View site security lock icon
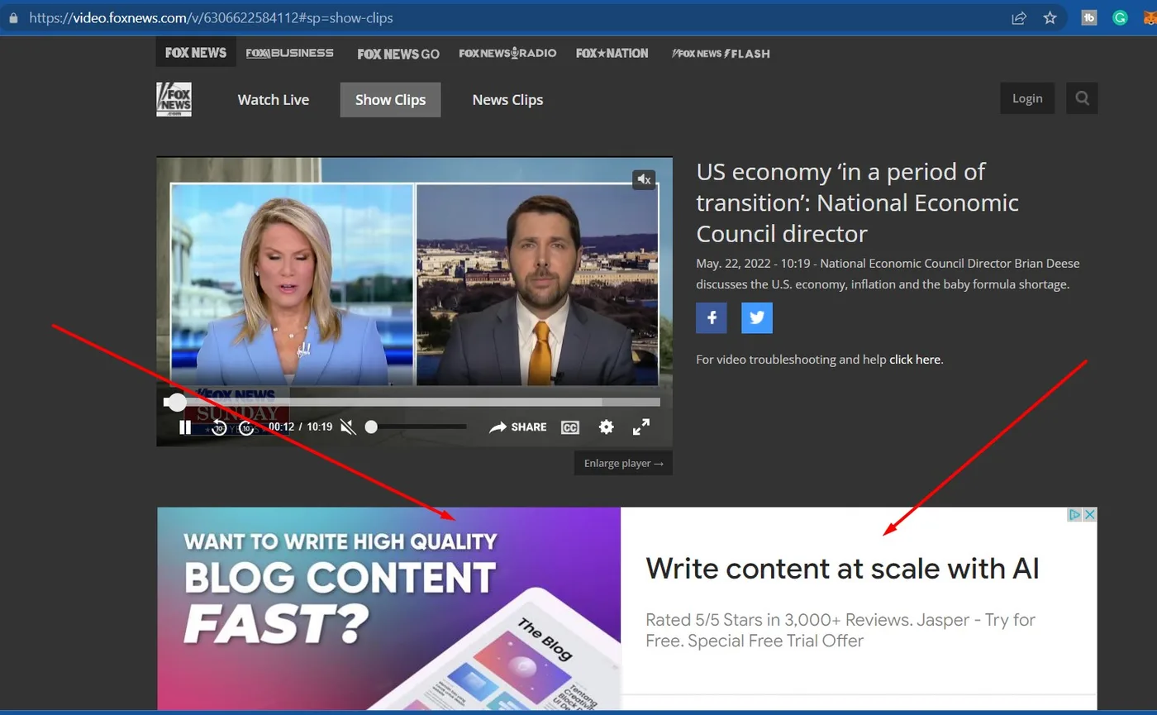Viewport: 1157px width, 715px height. [12, 17]
